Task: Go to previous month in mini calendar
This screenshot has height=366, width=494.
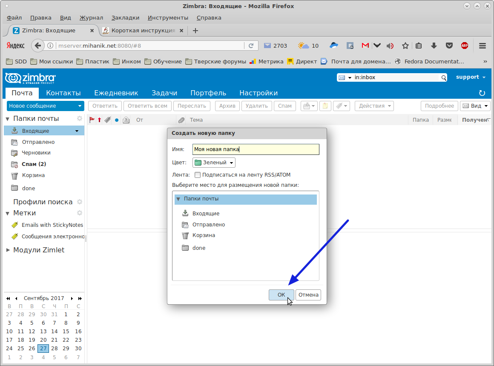Action: [x=16, y=298]
